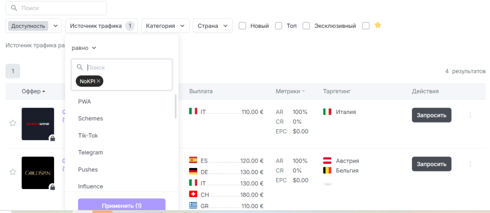Click Запросить for the Italy offer
The width and height of the screenshot is (490, 213).
pos(431,115)
